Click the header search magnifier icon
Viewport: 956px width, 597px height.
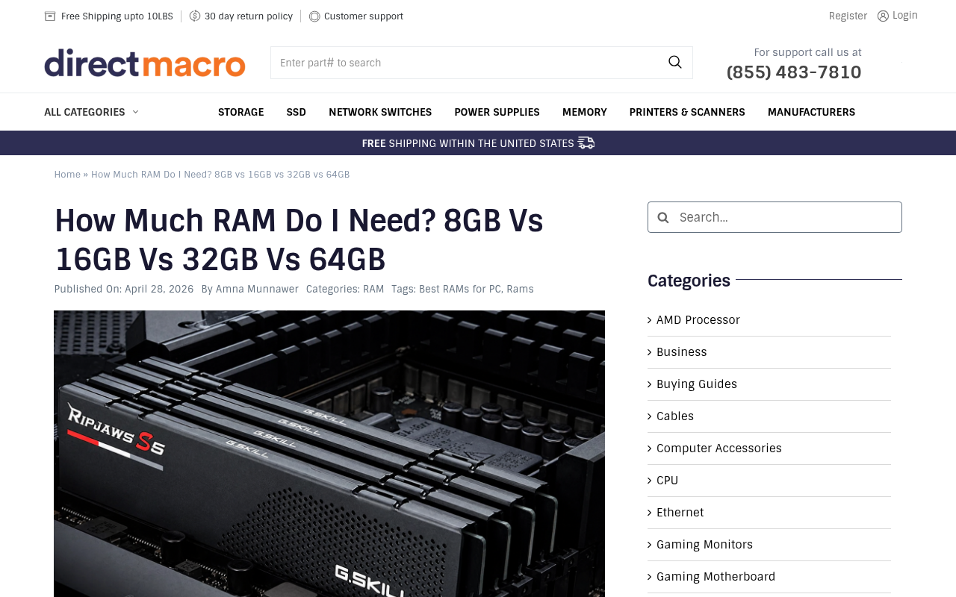674,63
